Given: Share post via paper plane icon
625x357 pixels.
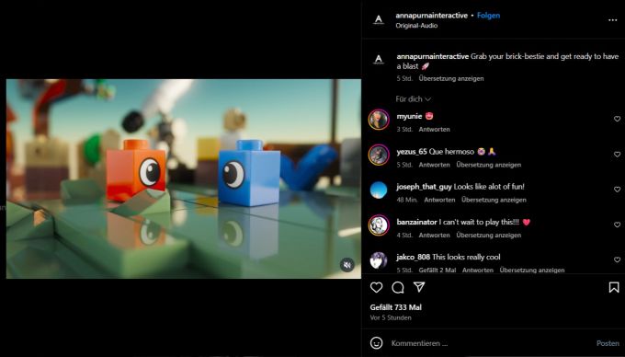Looking at the screenshot, I should coord(419,287).
